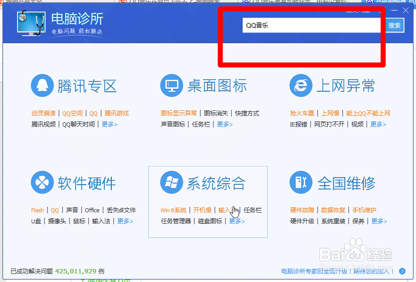Viewport: 416px width, 282px height.
Task: Open the 硬件故障 link
Action: click(x=302, y=210)
